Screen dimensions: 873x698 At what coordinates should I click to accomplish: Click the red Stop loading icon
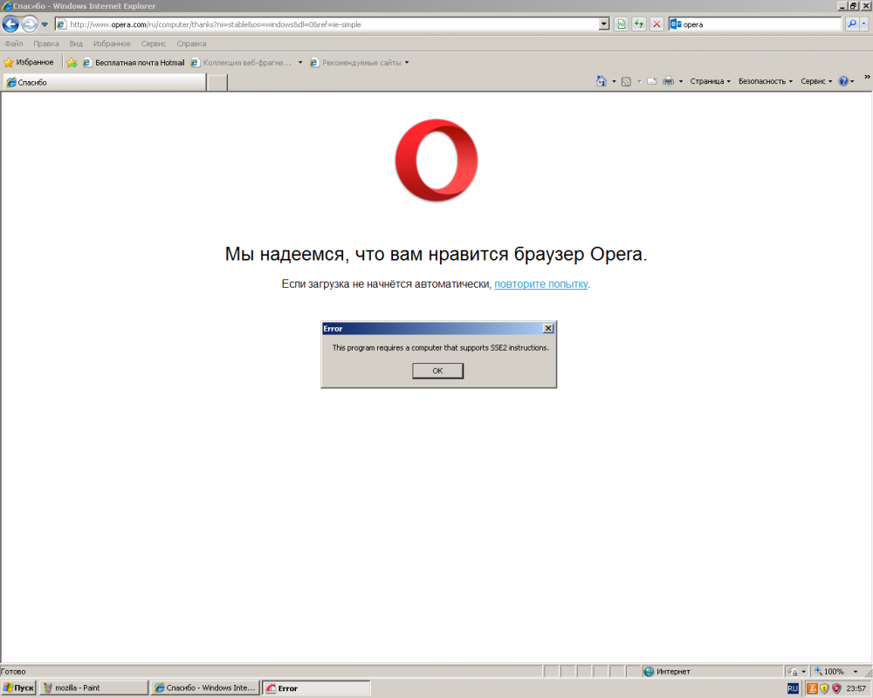tap(656, 24)
